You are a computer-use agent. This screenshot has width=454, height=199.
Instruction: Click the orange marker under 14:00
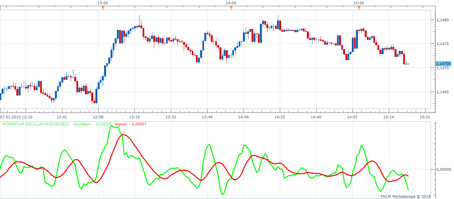tap(231, 8)
